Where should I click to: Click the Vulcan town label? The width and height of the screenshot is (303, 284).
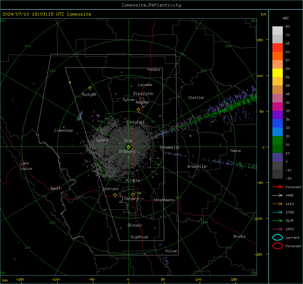tap(171, 251)
